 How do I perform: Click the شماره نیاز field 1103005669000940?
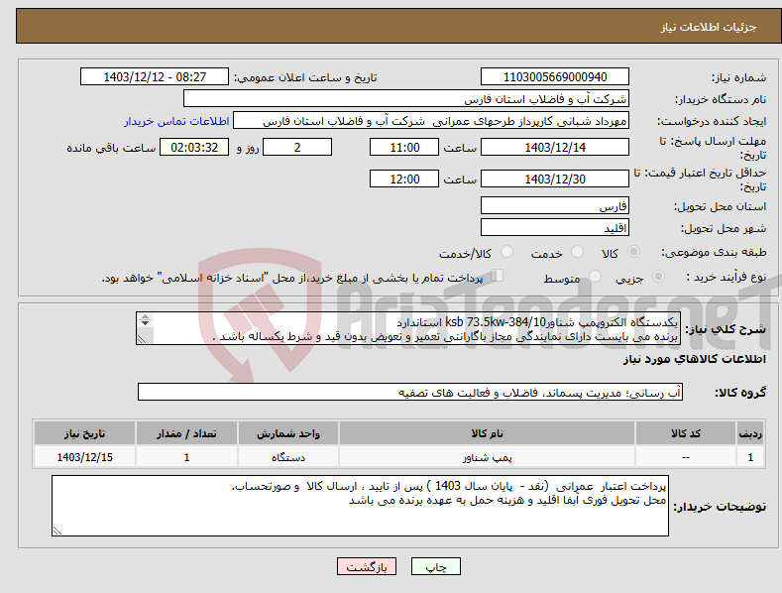click(555, 77)
